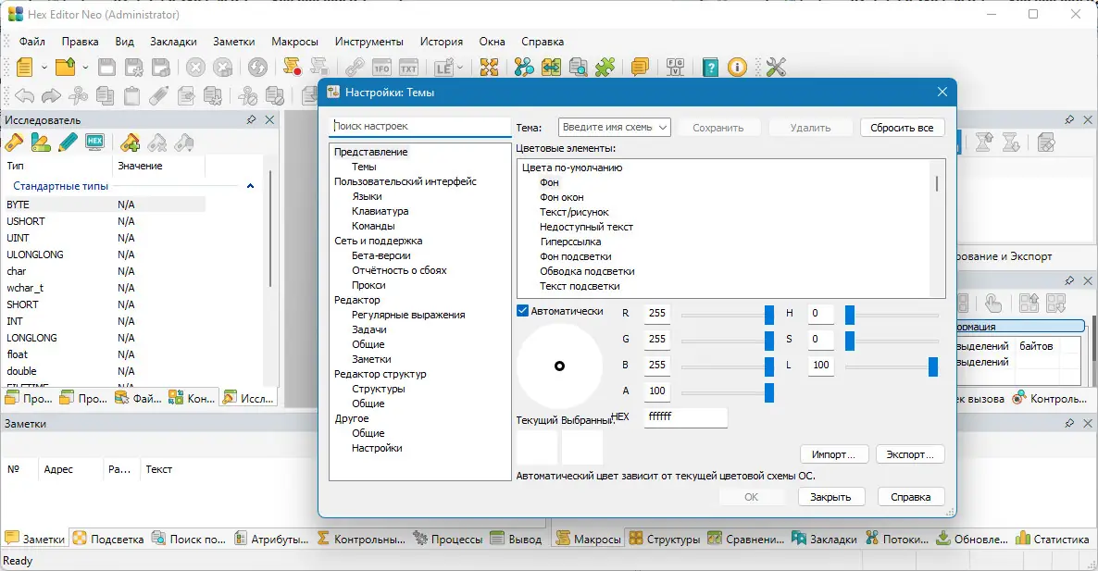The width and height of the screenshot is (1098, 571).
Task: Uncheck the Автоматически checkbox
Action: [x=522, y=311]
